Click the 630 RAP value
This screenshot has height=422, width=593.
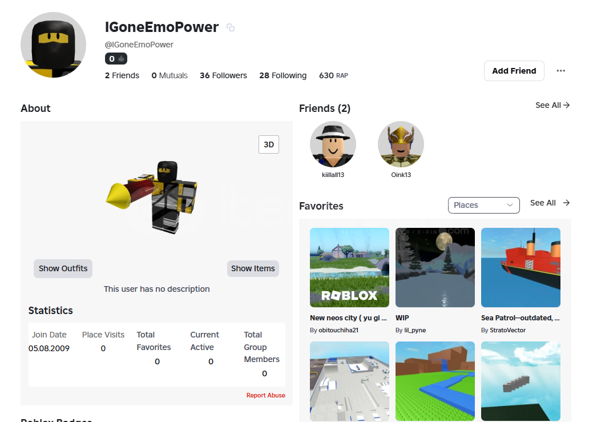pos(333,75)
